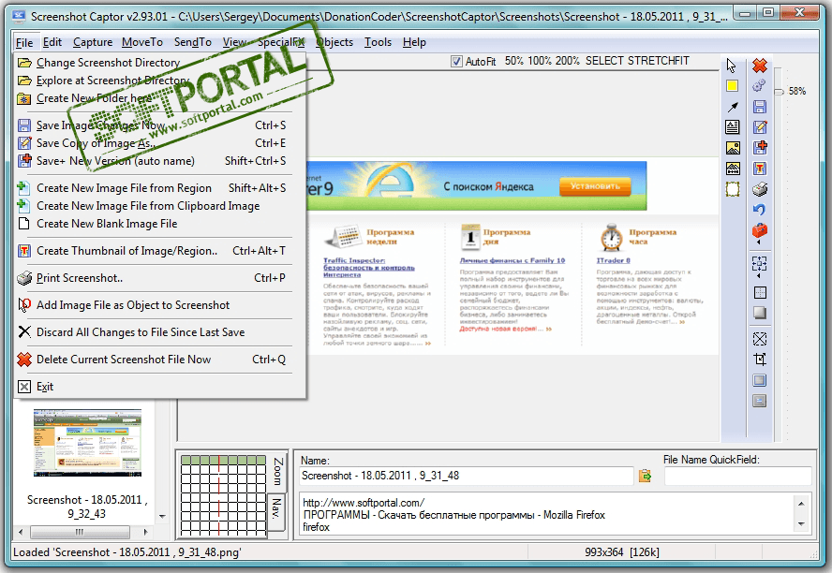This screenshot has height=573, width=832.
Task: Select the arrow pointer tool in right toolbar
Action: pyautogui.click(x=732, y=66)
